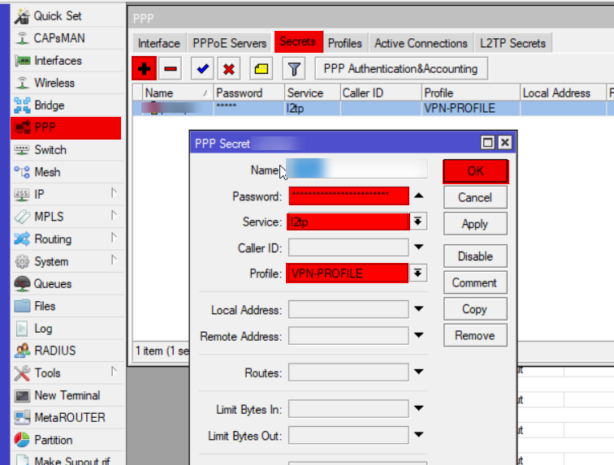Screen dimensions: 614x465
Task: Open RADIUS from the sidebar
Action: [54, 351]
